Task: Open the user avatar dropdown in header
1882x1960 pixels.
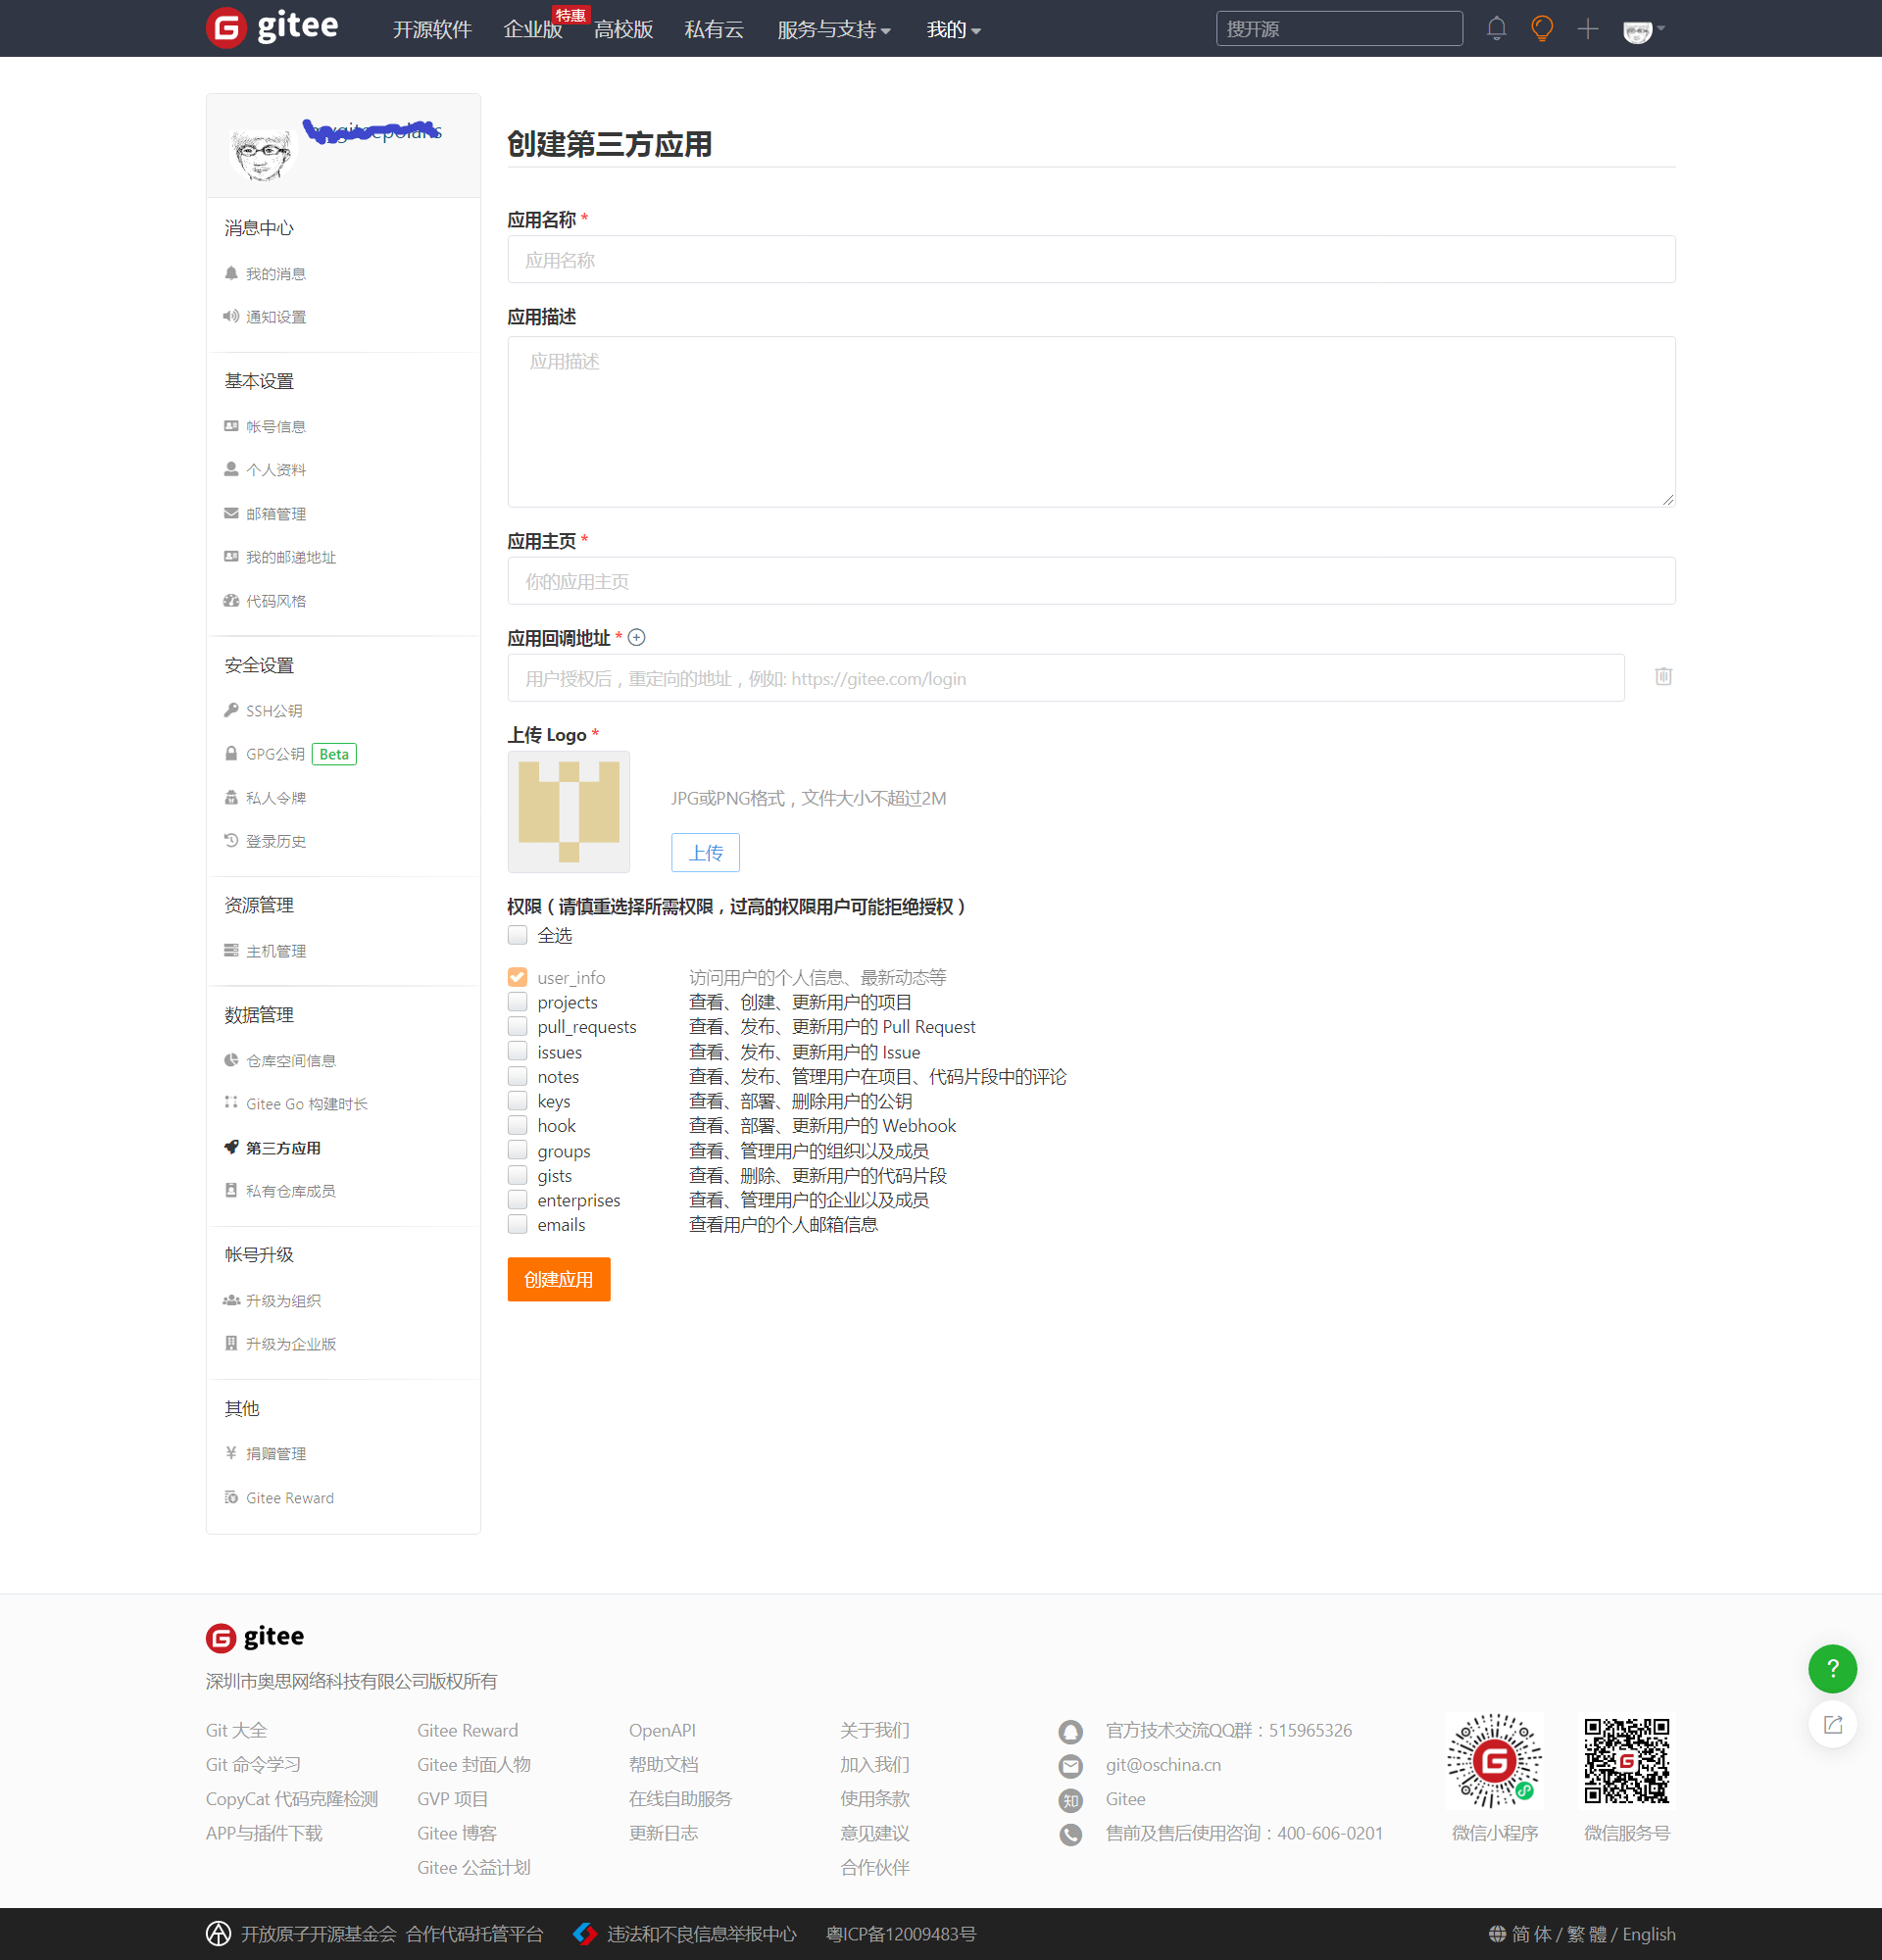Action: (x=1643, y=30)
